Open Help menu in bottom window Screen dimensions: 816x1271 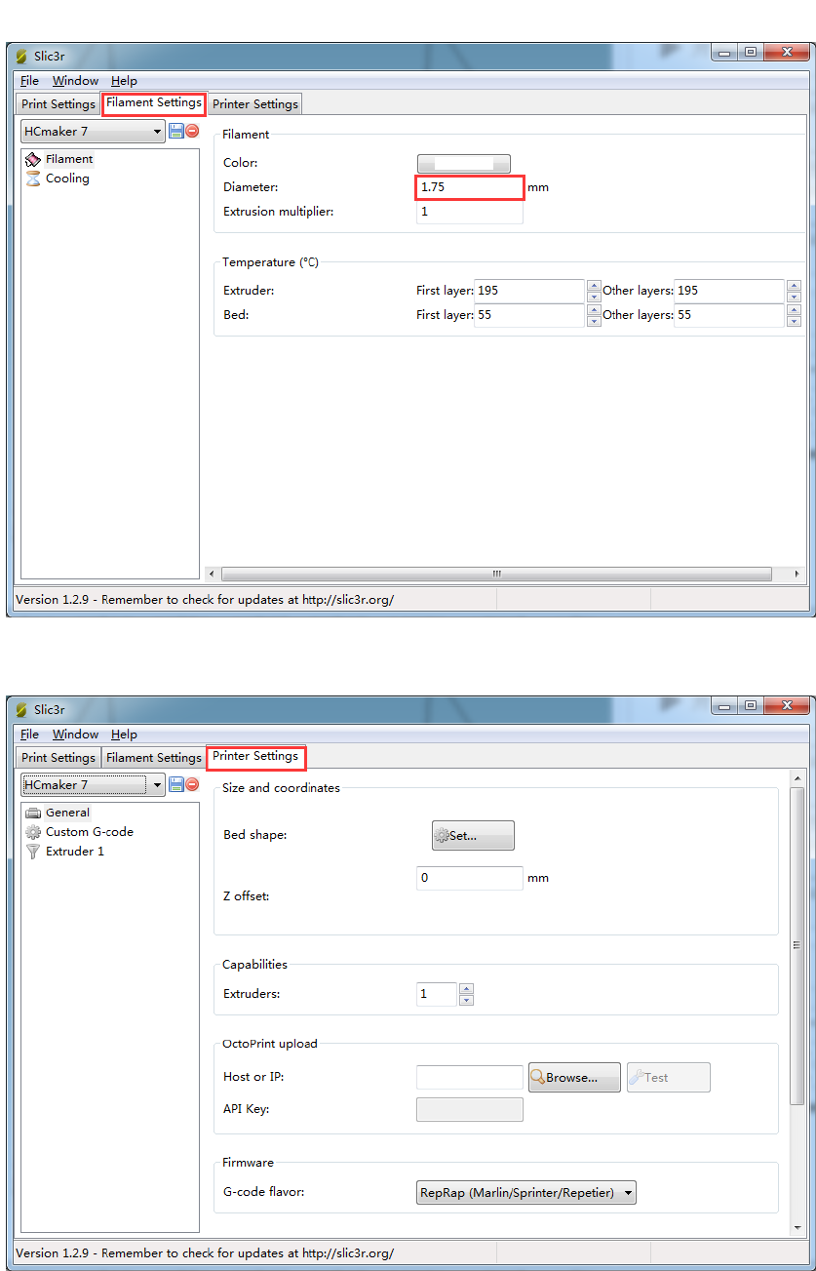pyautogui.click(x=124, y=735)
